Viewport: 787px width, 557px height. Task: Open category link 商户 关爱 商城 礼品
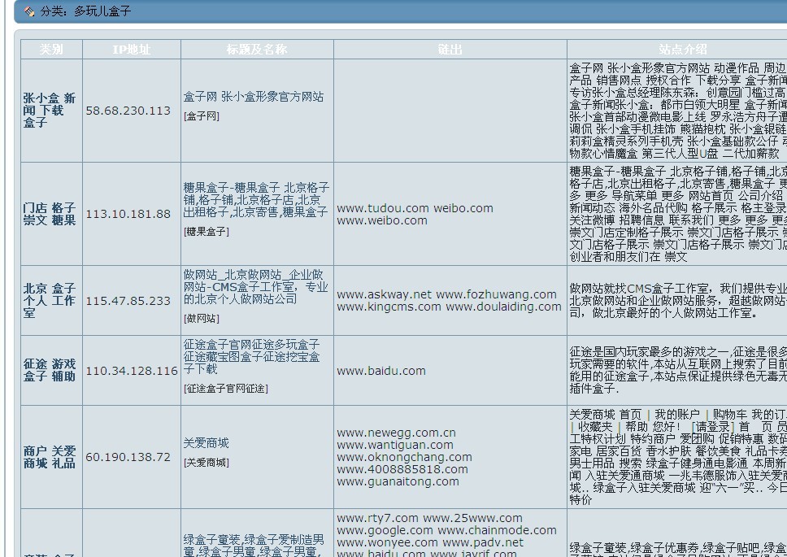pos(49,457)
